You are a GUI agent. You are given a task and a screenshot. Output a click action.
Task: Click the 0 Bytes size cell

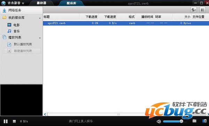point(186,23)
